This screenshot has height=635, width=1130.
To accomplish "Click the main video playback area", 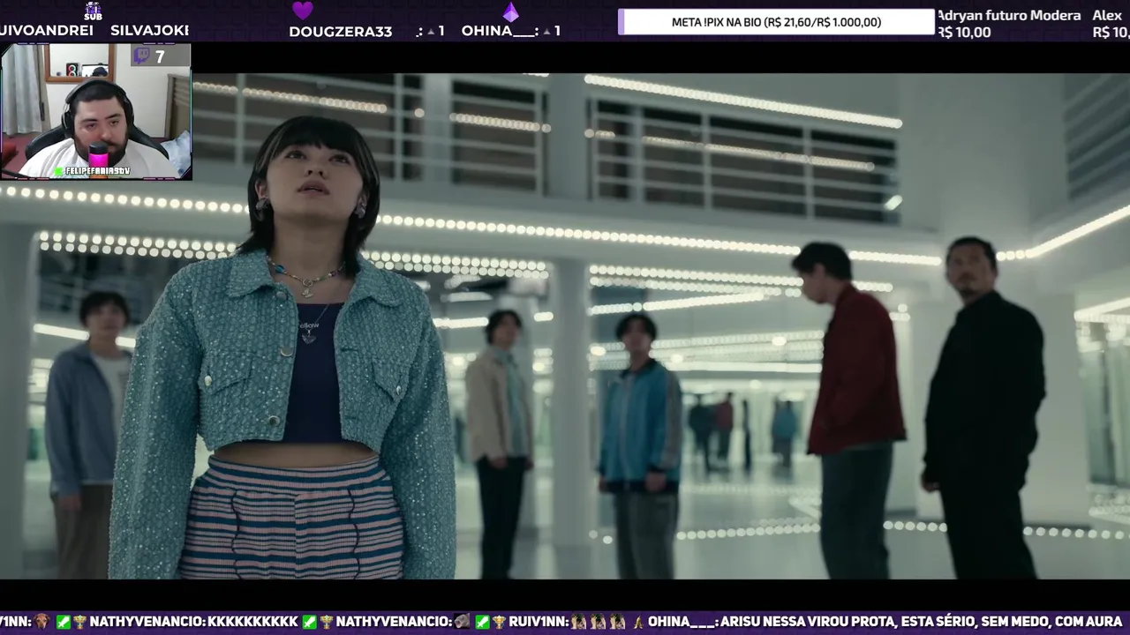I will (565, 326).
